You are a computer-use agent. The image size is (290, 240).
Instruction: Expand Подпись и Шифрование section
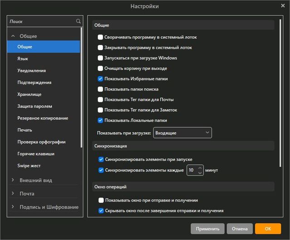point(13,207)
